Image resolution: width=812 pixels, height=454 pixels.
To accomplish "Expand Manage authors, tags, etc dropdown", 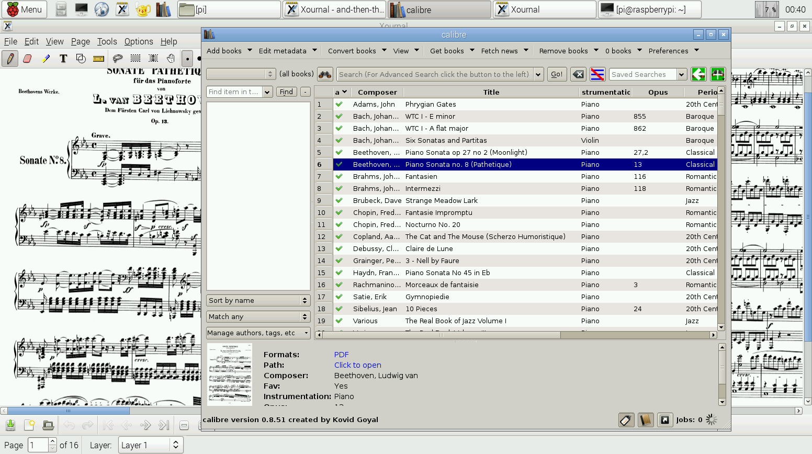I will 258,333.
